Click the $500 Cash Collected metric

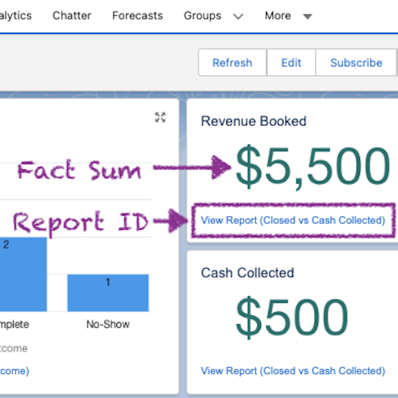coord(292,317)
